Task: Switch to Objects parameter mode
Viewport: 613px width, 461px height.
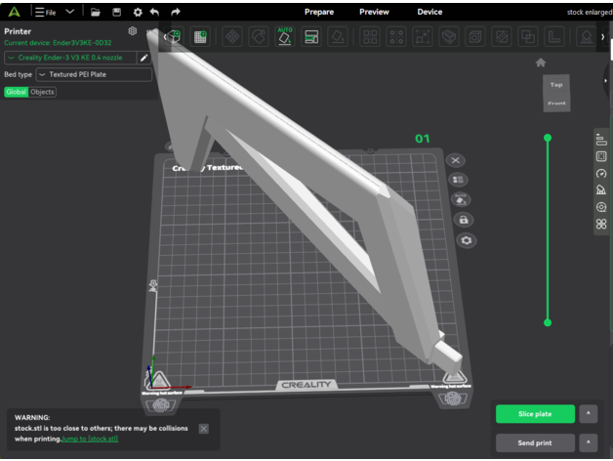Action: (43, 92)
